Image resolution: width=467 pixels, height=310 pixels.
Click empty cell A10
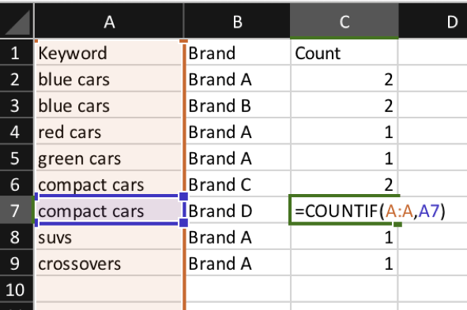tap(109, 289)
